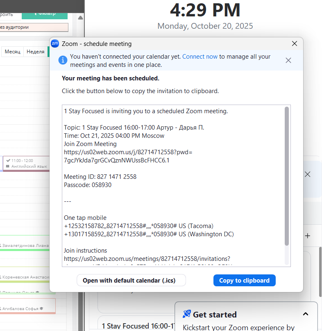Click the Topic line in invitation

[x=134, y=128]
